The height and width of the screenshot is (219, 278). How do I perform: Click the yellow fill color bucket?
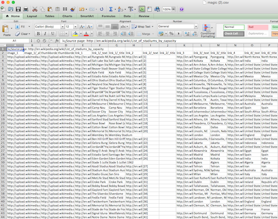(x=75, y=33)
